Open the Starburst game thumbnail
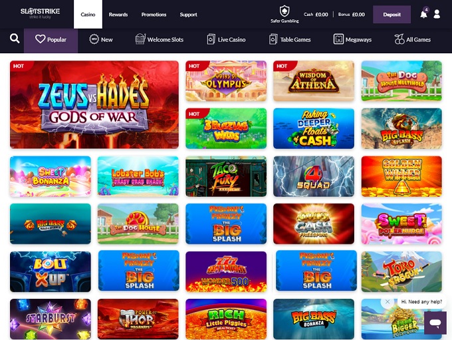The width and height of the screenshot is (452, 340). coord(51,319)
